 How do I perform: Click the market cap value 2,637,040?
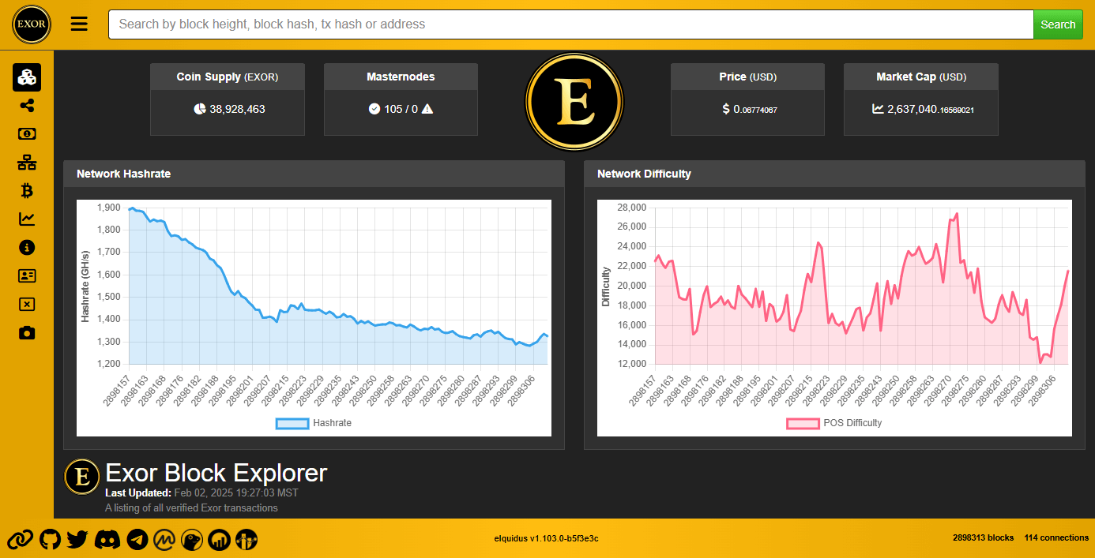click(x=931, y=110)
